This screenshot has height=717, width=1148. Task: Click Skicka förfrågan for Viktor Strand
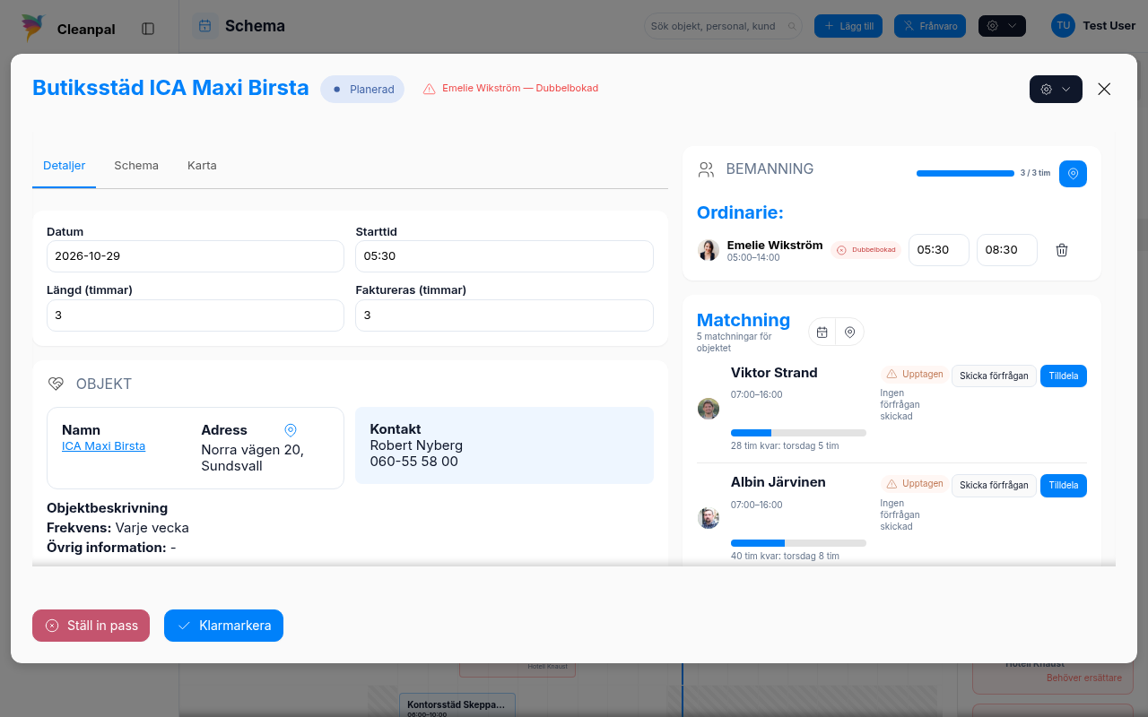coord(994,376)
